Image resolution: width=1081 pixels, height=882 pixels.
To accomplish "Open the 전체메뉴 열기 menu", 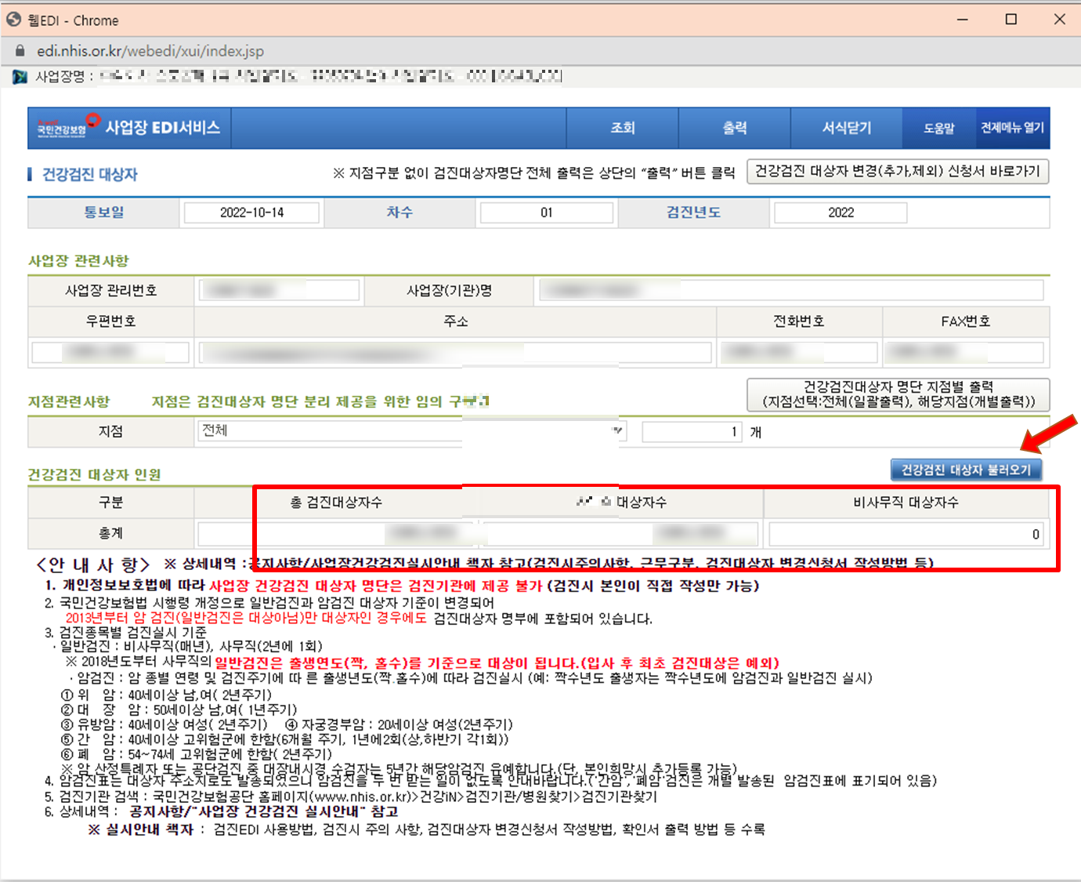I will 1011,128.
